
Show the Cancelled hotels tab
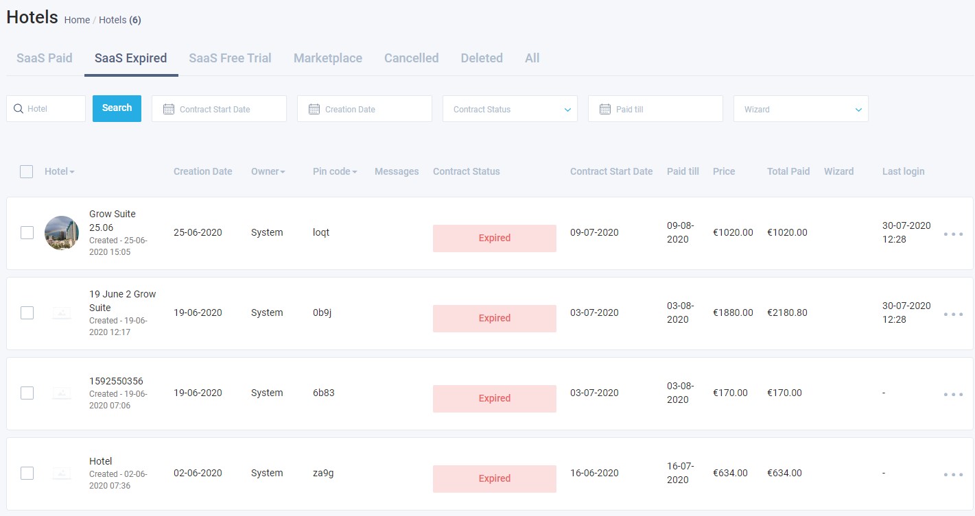[x=412, y=58]
